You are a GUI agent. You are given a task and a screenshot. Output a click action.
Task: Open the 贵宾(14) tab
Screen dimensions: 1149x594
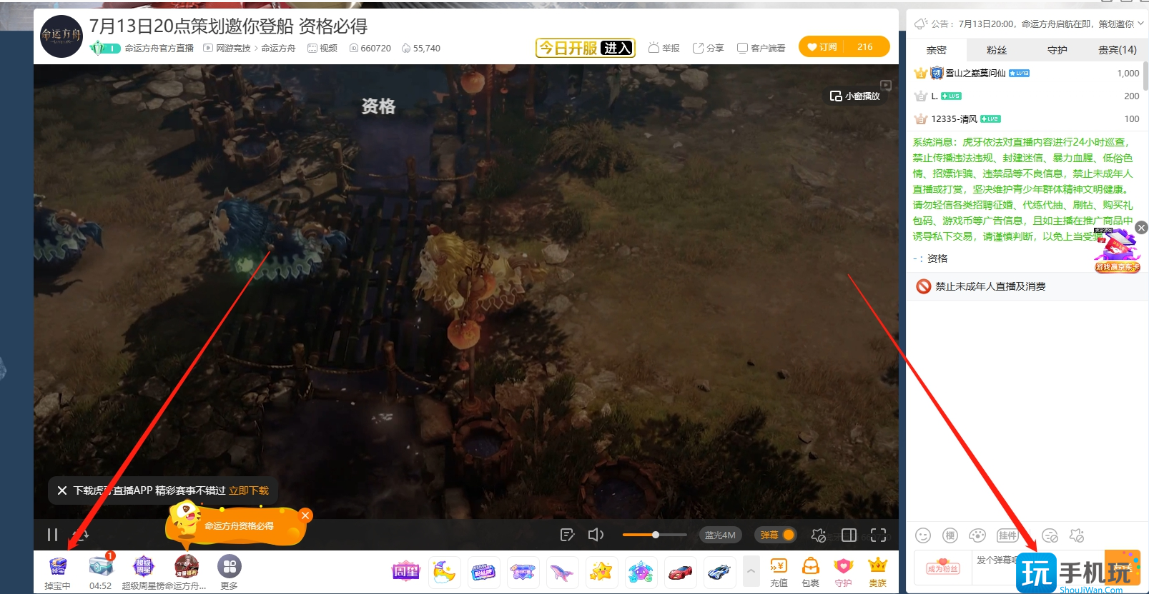click(1117, 50)
